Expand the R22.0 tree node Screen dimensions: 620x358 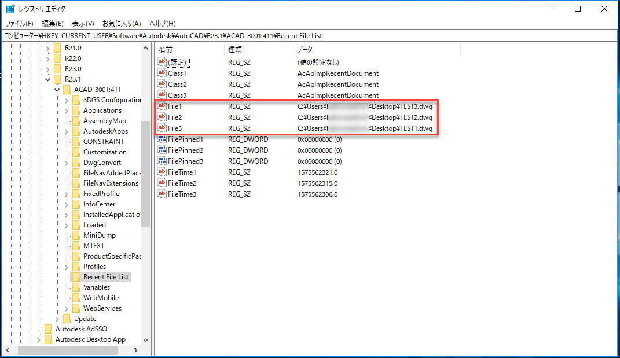tap(48, 58)
